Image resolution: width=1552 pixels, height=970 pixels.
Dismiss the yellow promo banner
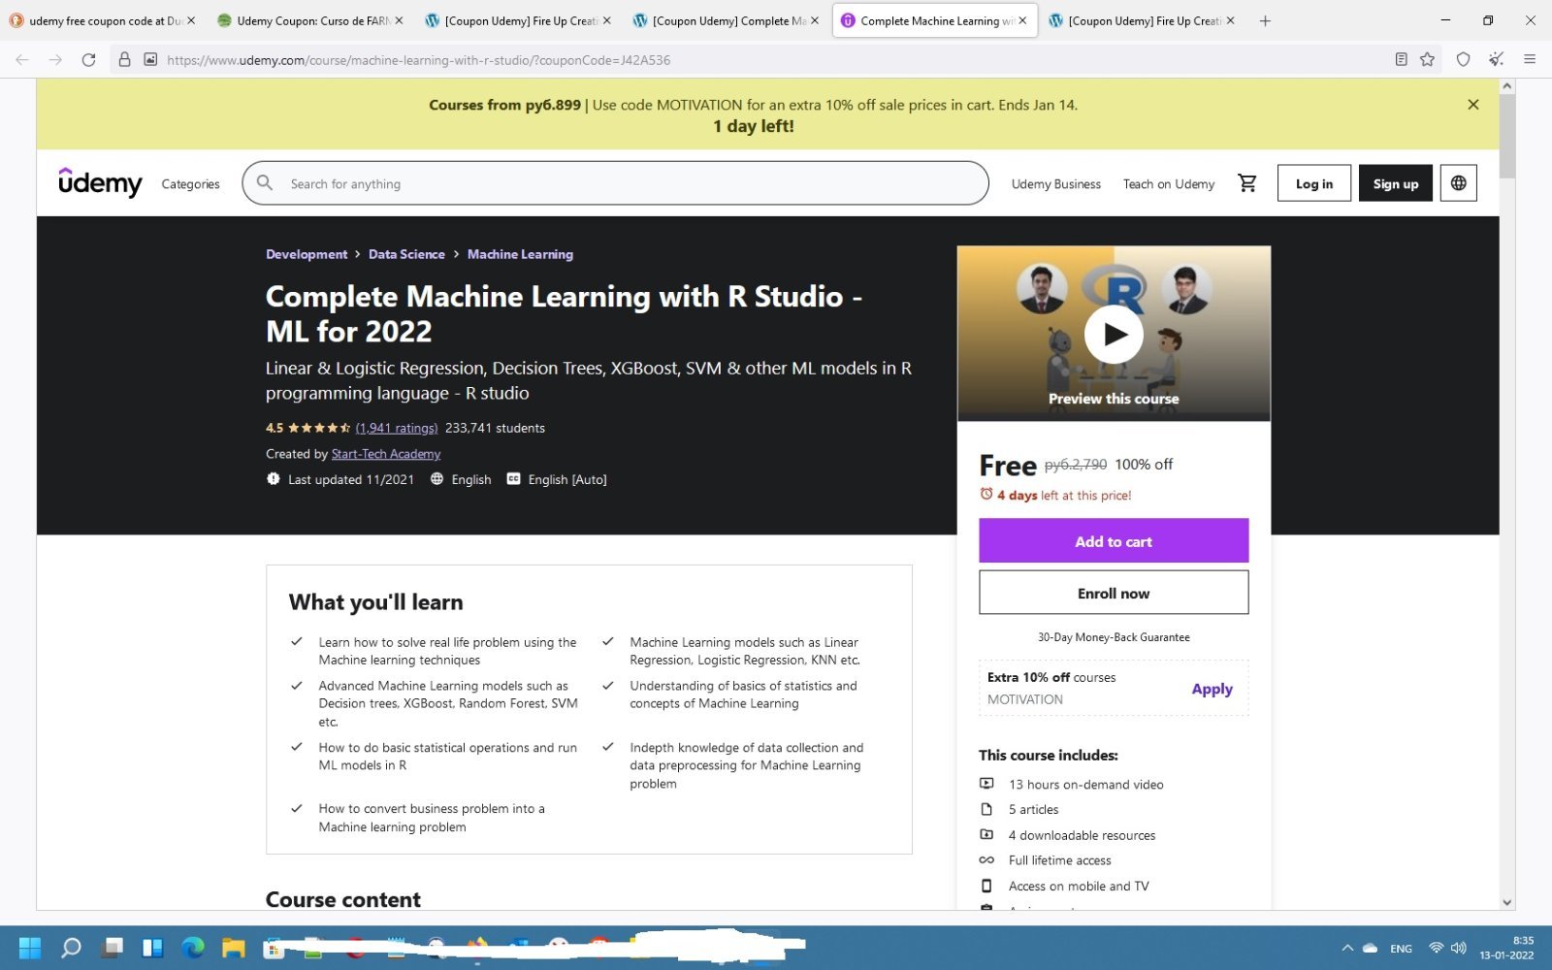click(1473, 105)
